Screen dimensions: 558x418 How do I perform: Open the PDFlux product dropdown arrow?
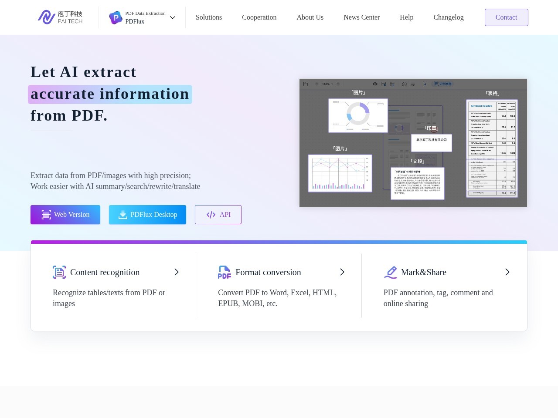click(x=173, y=17)
